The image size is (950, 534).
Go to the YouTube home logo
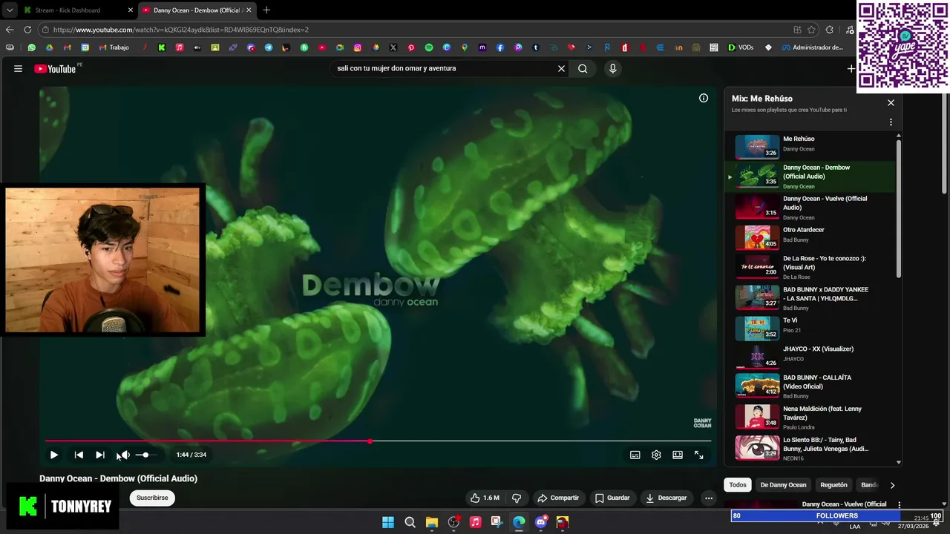tap(55, 68)
